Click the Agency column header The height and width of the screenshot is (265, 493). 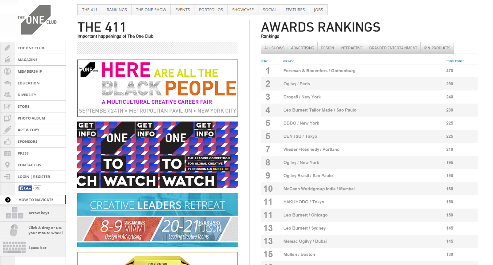tap(288, 61)
